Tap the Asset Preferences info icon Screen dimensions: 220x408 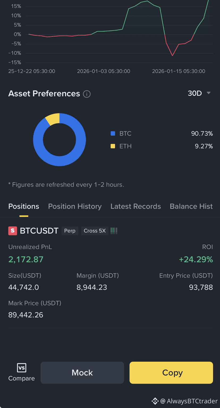[87, 94]
